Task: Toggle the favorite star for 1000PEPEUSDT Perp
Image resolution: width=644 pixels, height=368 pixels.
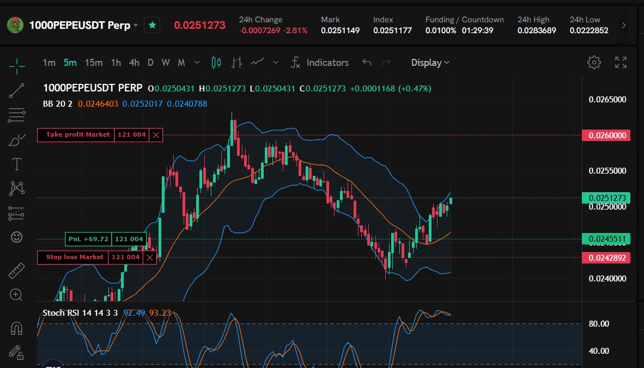Action: click(x=152, y=25)
